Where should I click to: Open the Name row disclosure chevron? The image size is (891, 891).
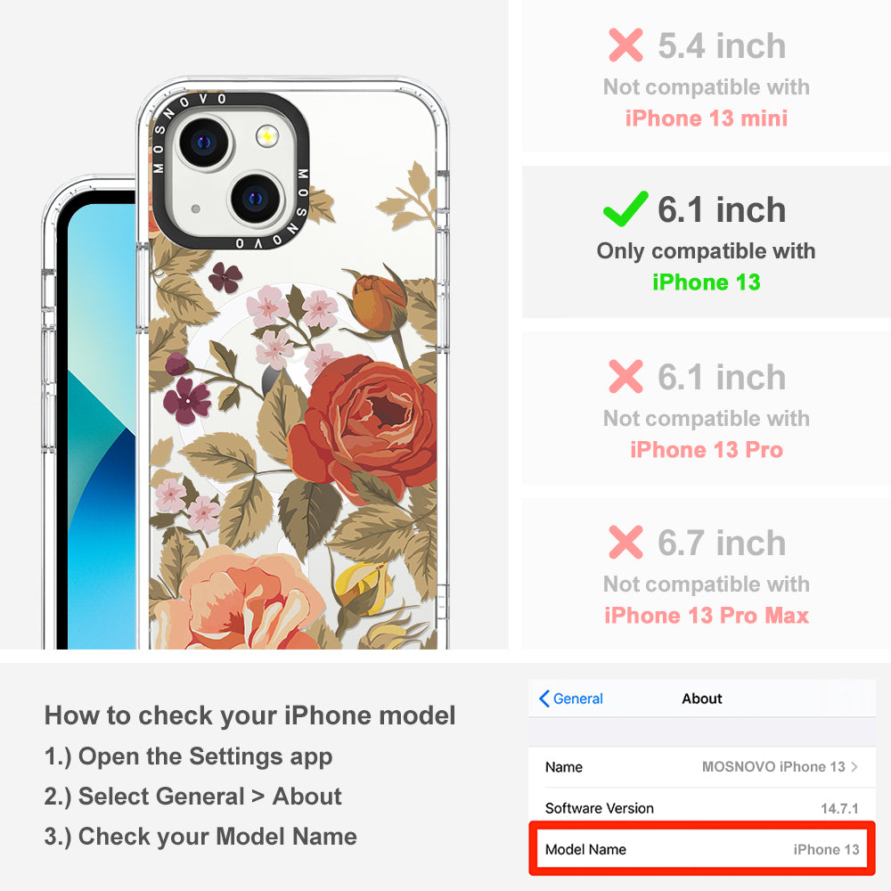[x=854, y=766]
